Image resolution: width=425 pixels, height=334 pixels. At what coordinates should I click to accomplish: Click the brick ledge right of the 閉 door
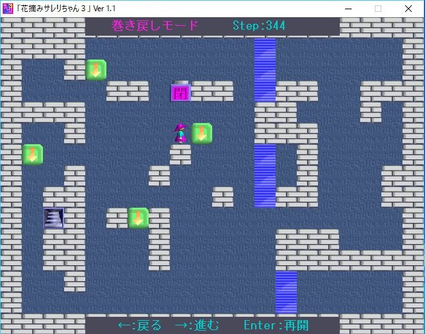tap(212, 91)
